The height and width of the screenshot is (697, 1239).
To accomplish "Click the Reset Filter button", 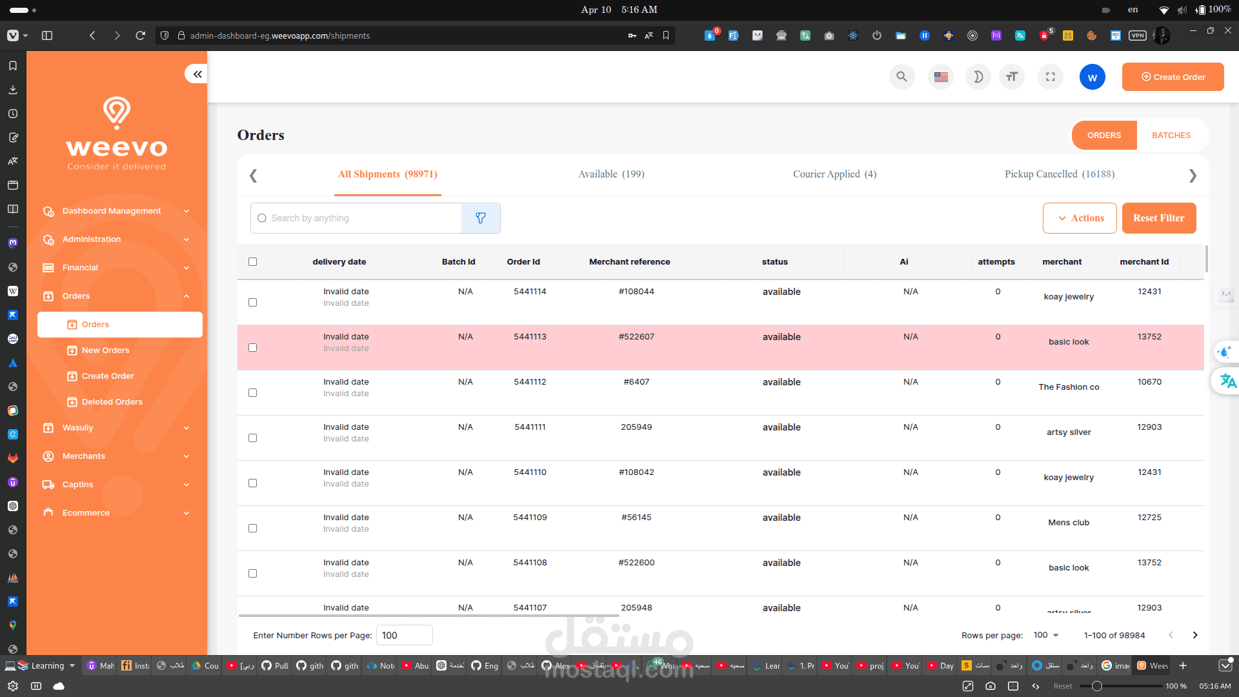I will (1158, 218).
